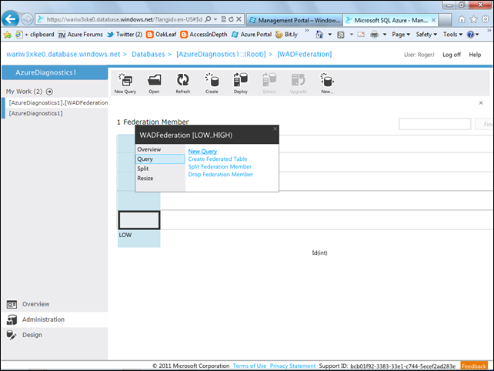Viewport: 494px width, 371px height.
Task: Click Split Federation Member link
Action: 220,167
